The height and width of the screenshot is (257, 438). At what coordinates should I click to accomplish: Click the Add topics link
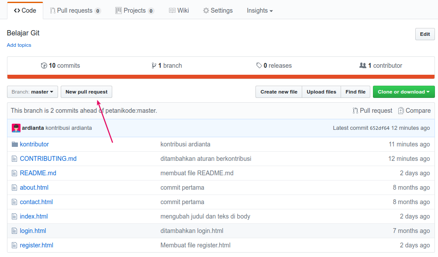[x=19, y=45]
